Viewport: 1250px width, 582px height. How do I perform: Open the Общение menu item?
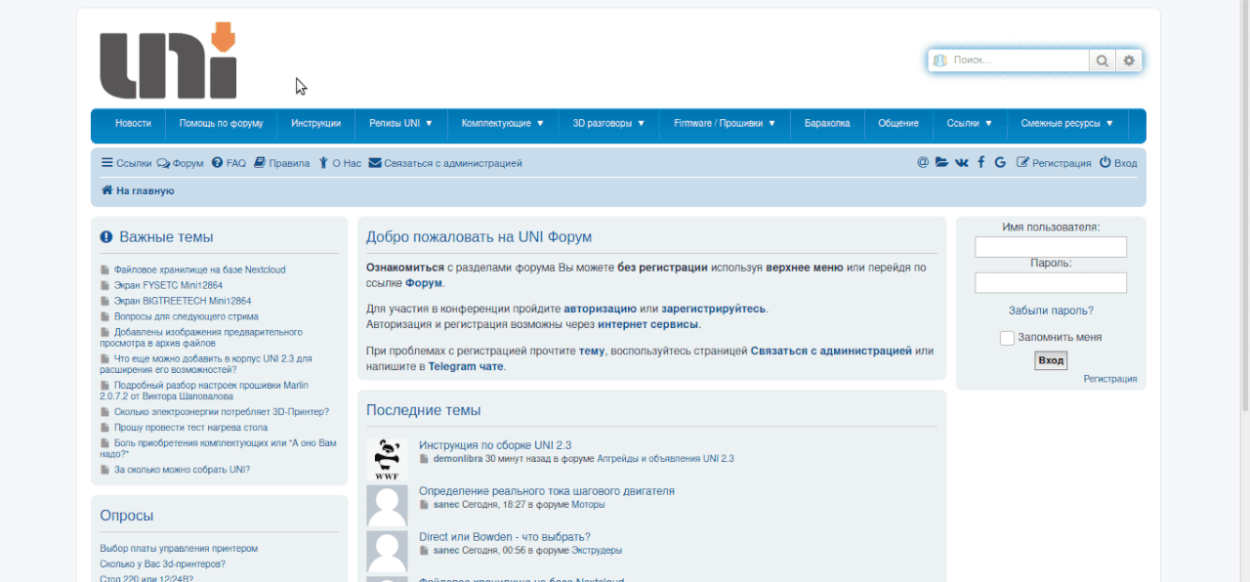[x=898, y=123]
